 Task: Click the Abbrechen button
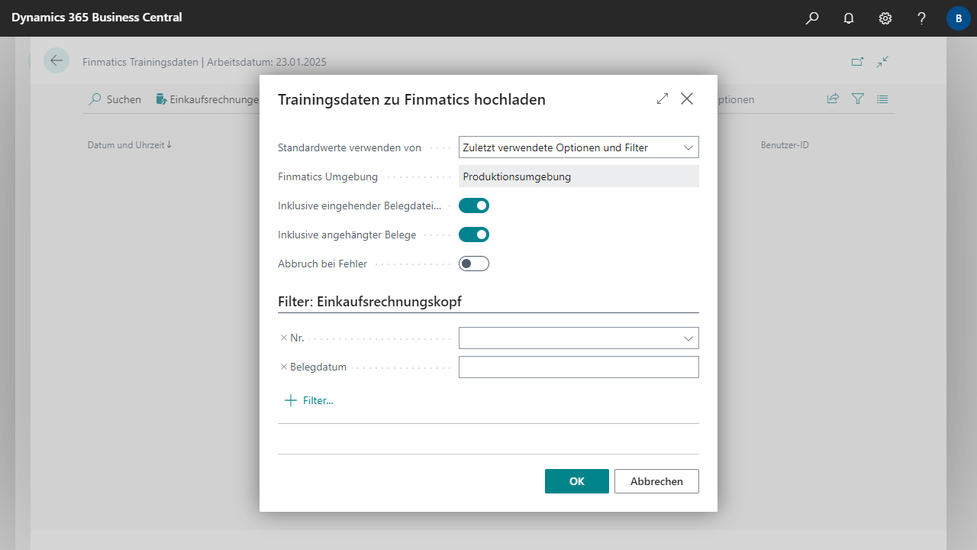pyautogui.click(x=656, y=481)
